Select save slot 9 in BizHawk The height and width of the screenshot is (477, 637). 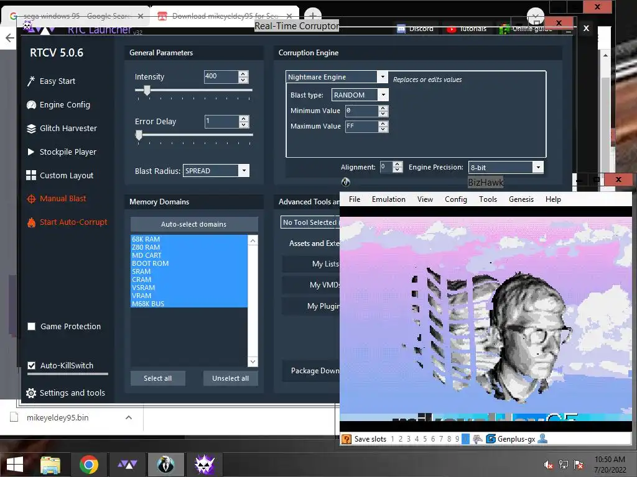click(457, 439)
